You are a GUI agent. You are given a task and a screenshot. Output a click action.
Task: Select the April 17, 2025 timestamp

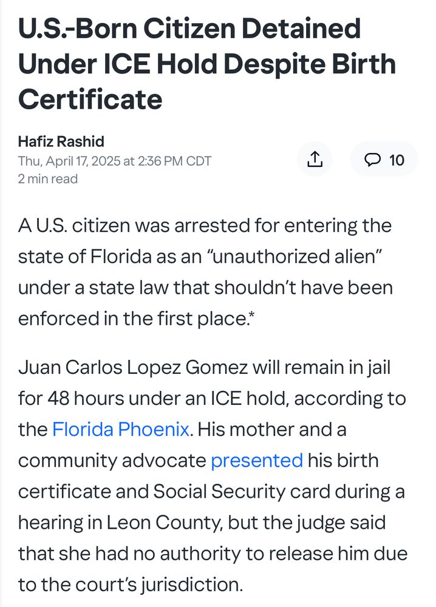[115, 161]
